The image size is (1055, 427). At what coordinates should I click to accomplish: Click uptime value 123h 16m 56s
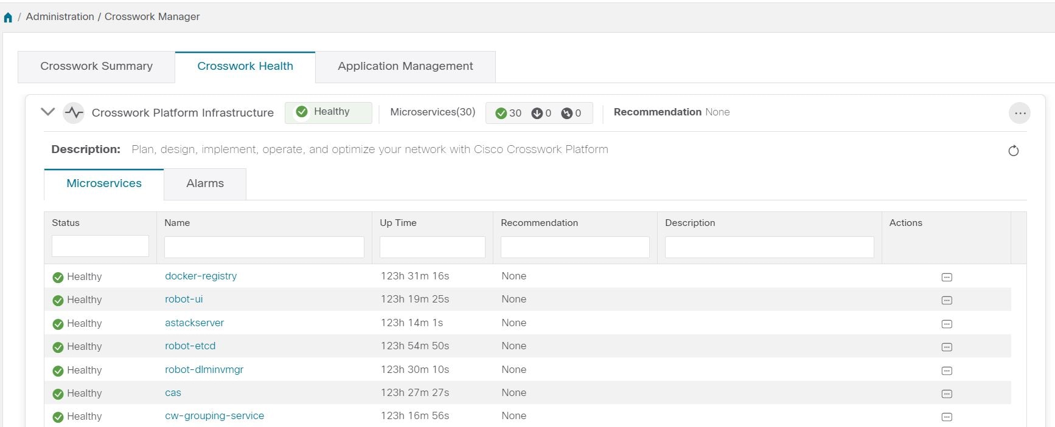point(415,416)
